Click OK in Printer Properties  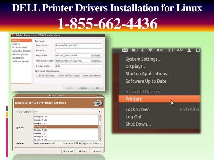[x=97, y=88]
